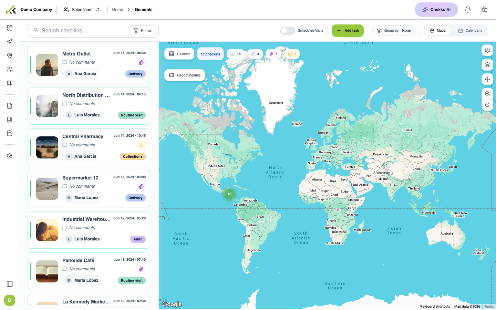
Task: Open the bug report icon
Action: coord(484,10)
